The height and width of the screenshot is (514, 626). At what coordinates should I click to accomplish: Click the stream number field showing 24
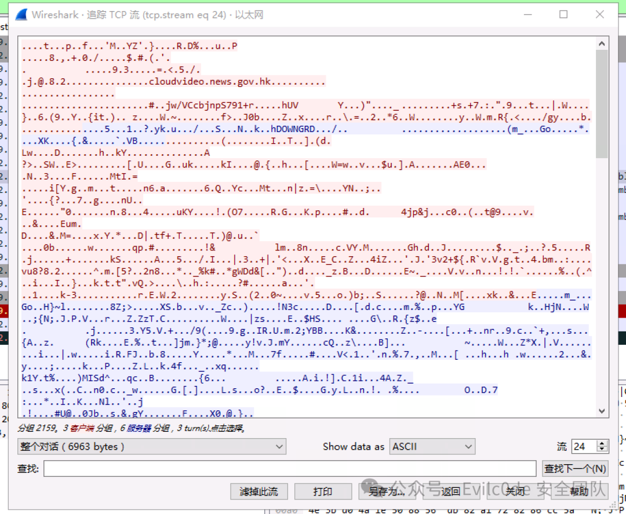coord(584,446)
